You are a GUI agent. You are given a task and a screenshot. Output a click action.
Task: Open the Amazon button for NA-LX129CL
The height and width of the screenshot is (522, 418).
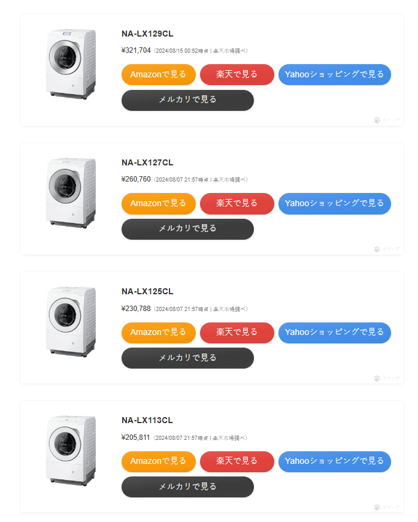(158, 74)
